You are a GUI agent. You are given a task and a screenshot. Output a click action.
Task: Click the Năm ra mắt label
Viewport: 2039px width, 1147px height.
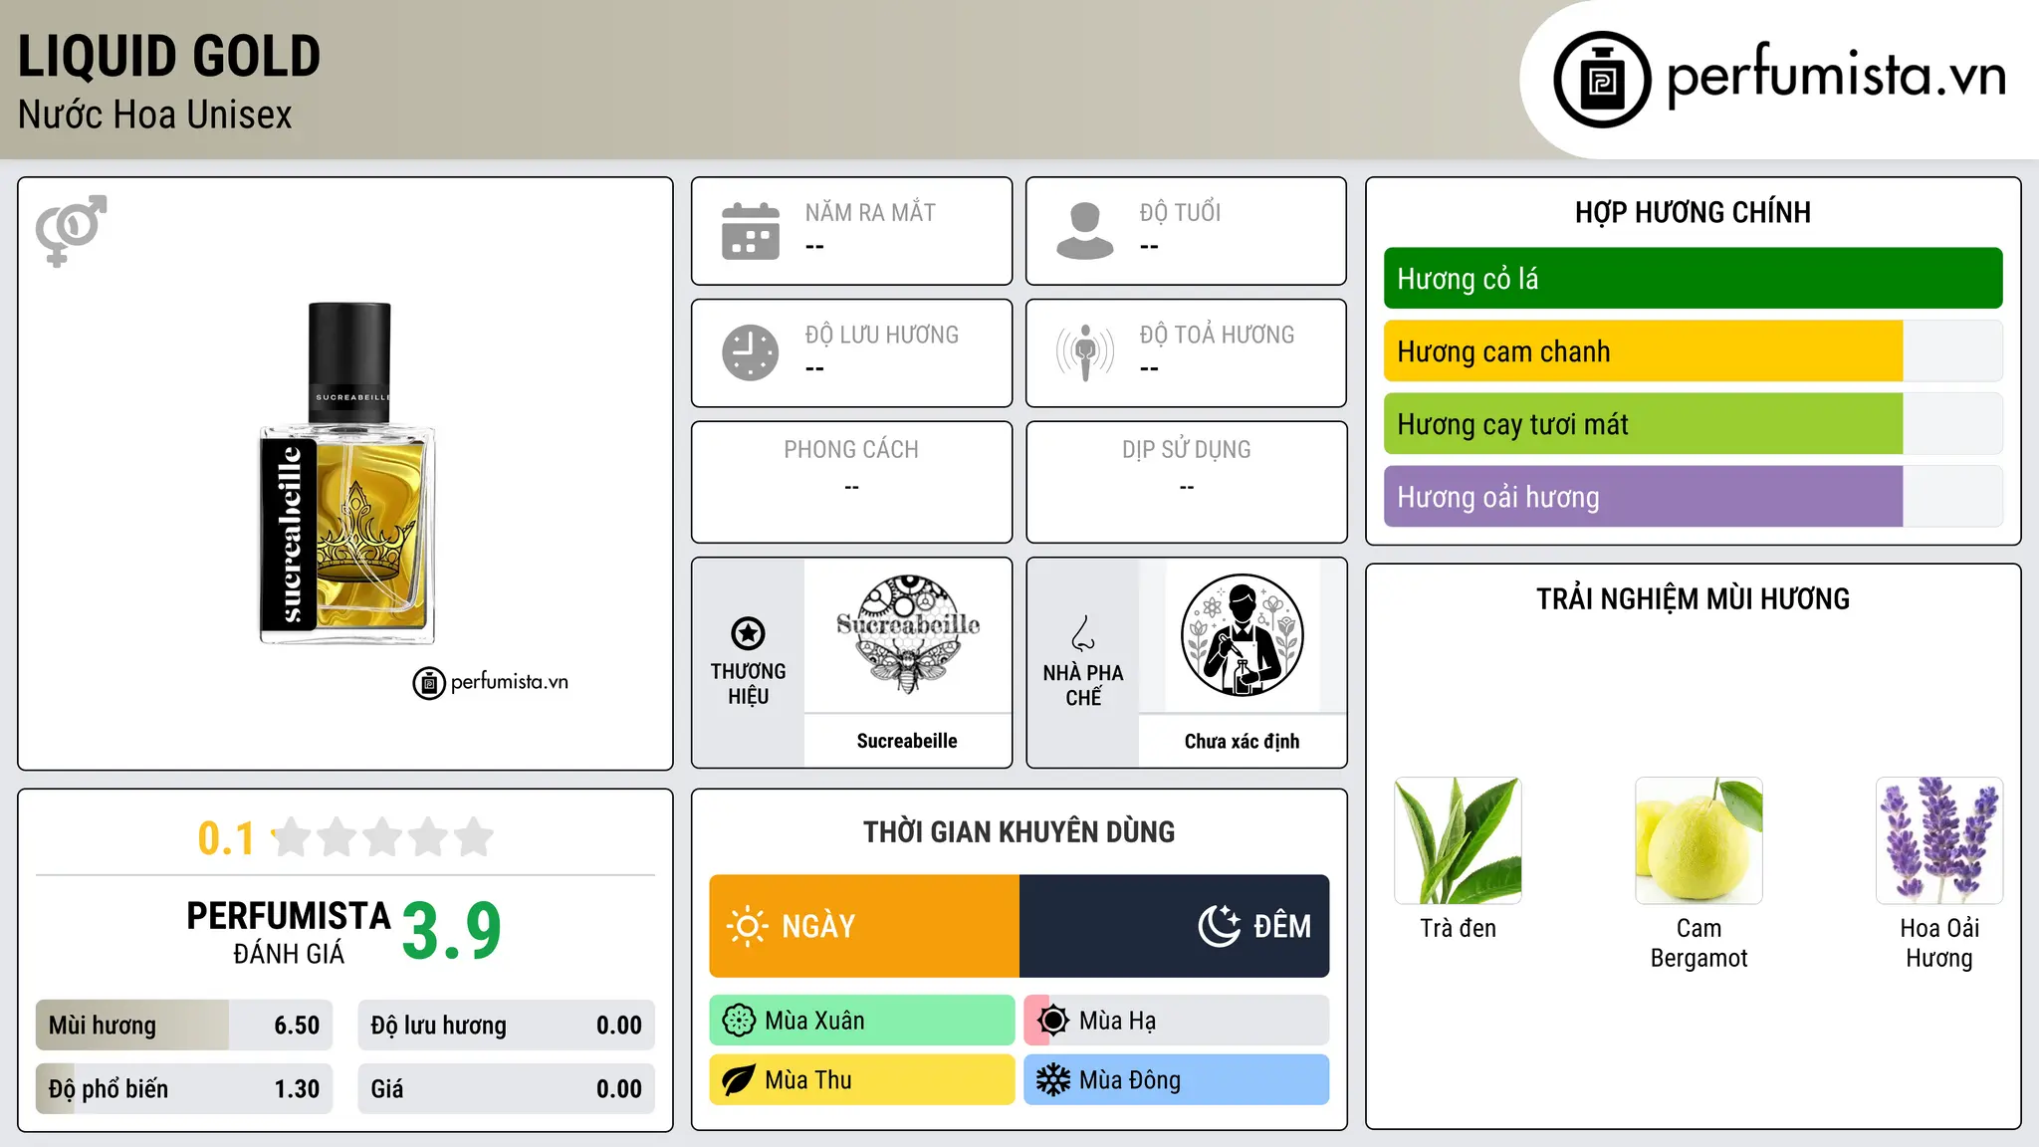tap(870, 212)
